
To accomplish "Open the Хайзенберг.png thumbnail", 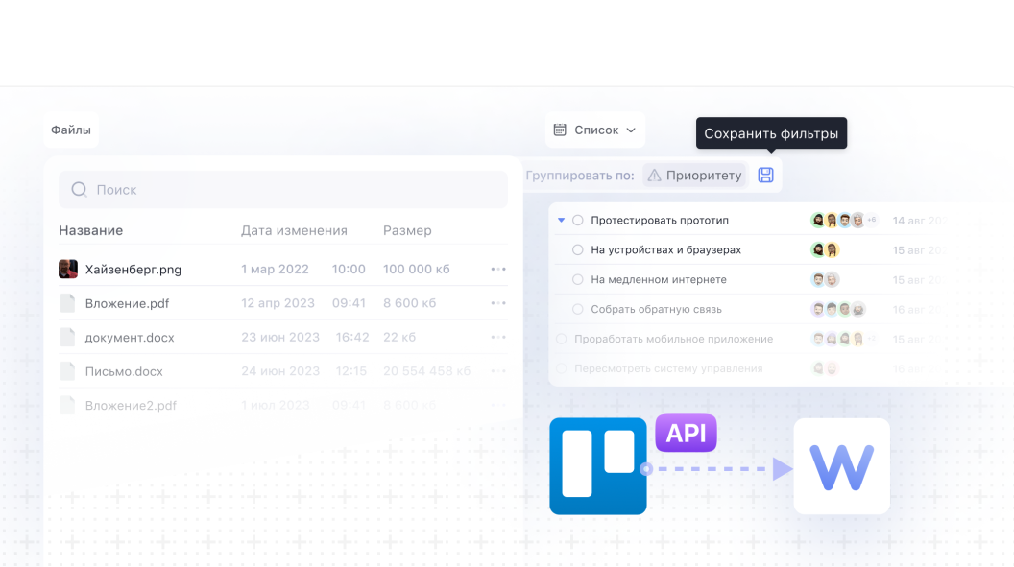I will click(x=67, y=269).
